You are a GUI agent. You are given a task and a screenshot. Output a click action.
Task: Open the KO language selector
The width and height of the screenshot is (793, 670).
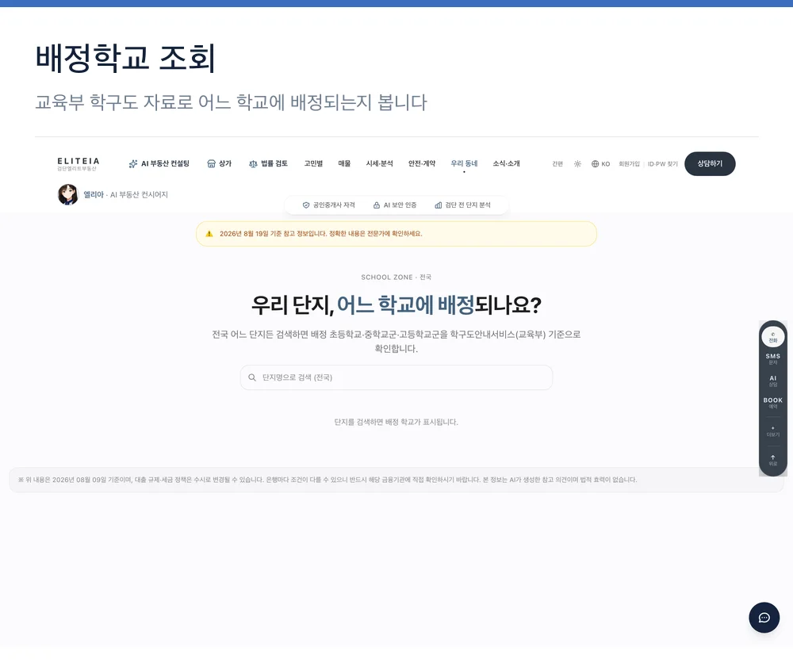[x=600, y=164]
